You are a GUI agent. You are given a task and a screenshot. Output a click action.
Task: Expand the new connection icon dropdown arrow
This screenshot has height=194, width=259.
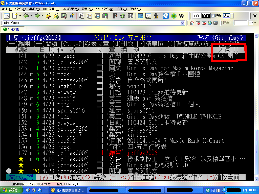[20, 16]
